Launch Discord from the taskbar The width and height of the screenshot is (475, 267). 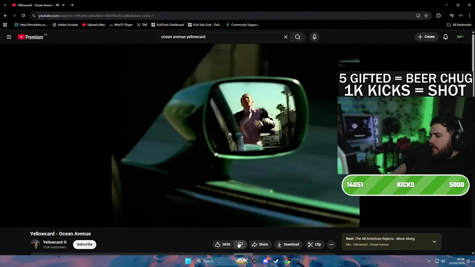coord(265,261)
